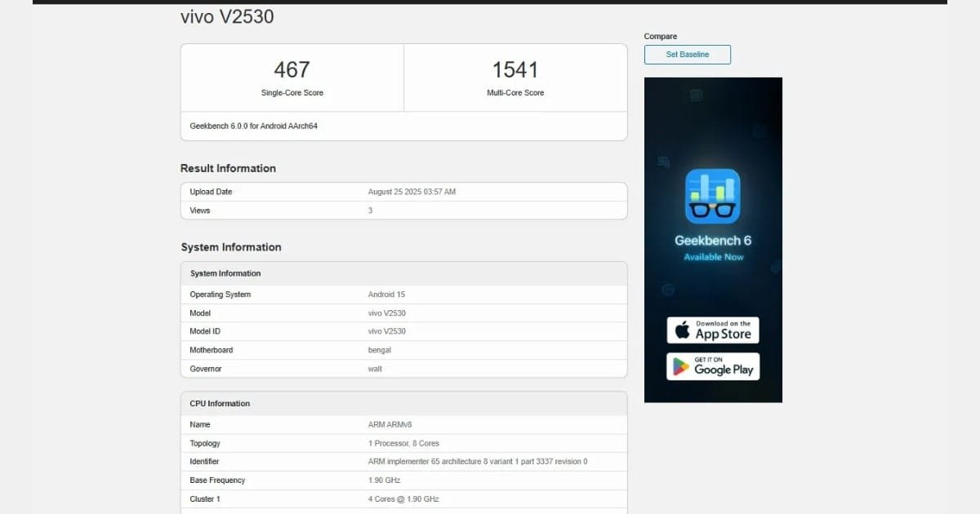Click the Set Baseline button

pos(687,55)
